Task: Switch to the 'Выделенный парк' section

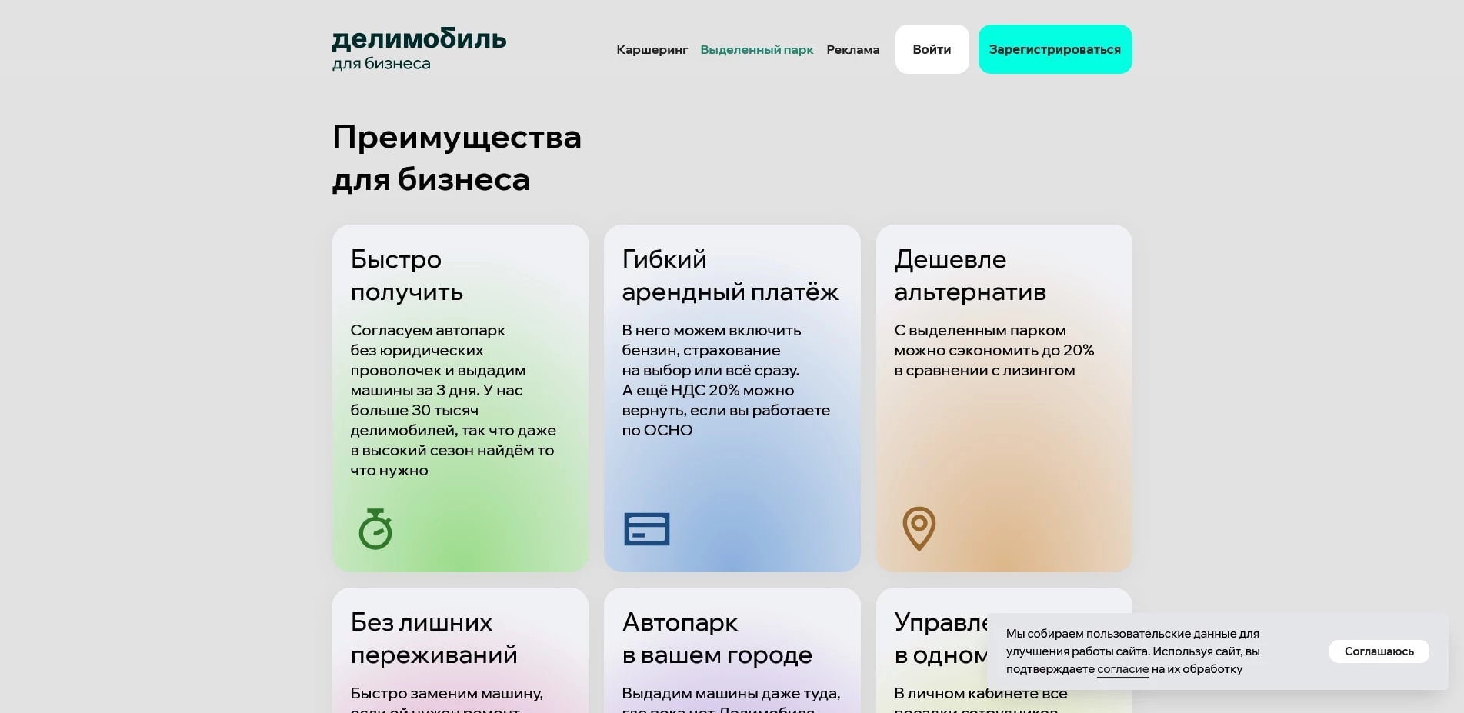Action: (x=756, y=49)
